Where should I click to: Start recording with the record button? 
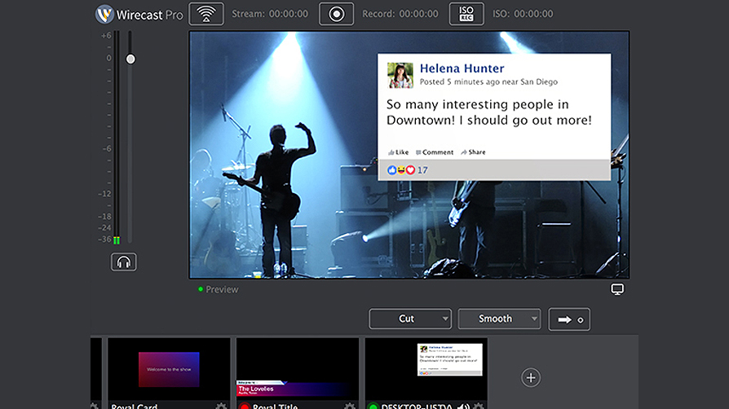pos(336,14)
